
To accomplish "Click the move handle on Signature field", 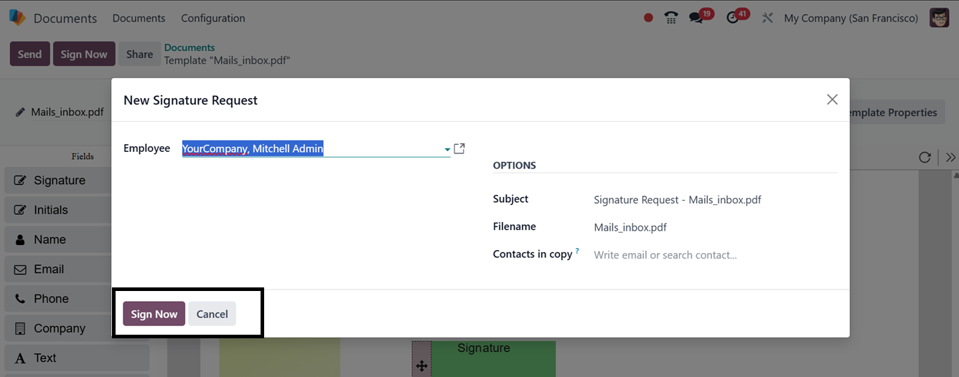I will (x=421, y=366).
